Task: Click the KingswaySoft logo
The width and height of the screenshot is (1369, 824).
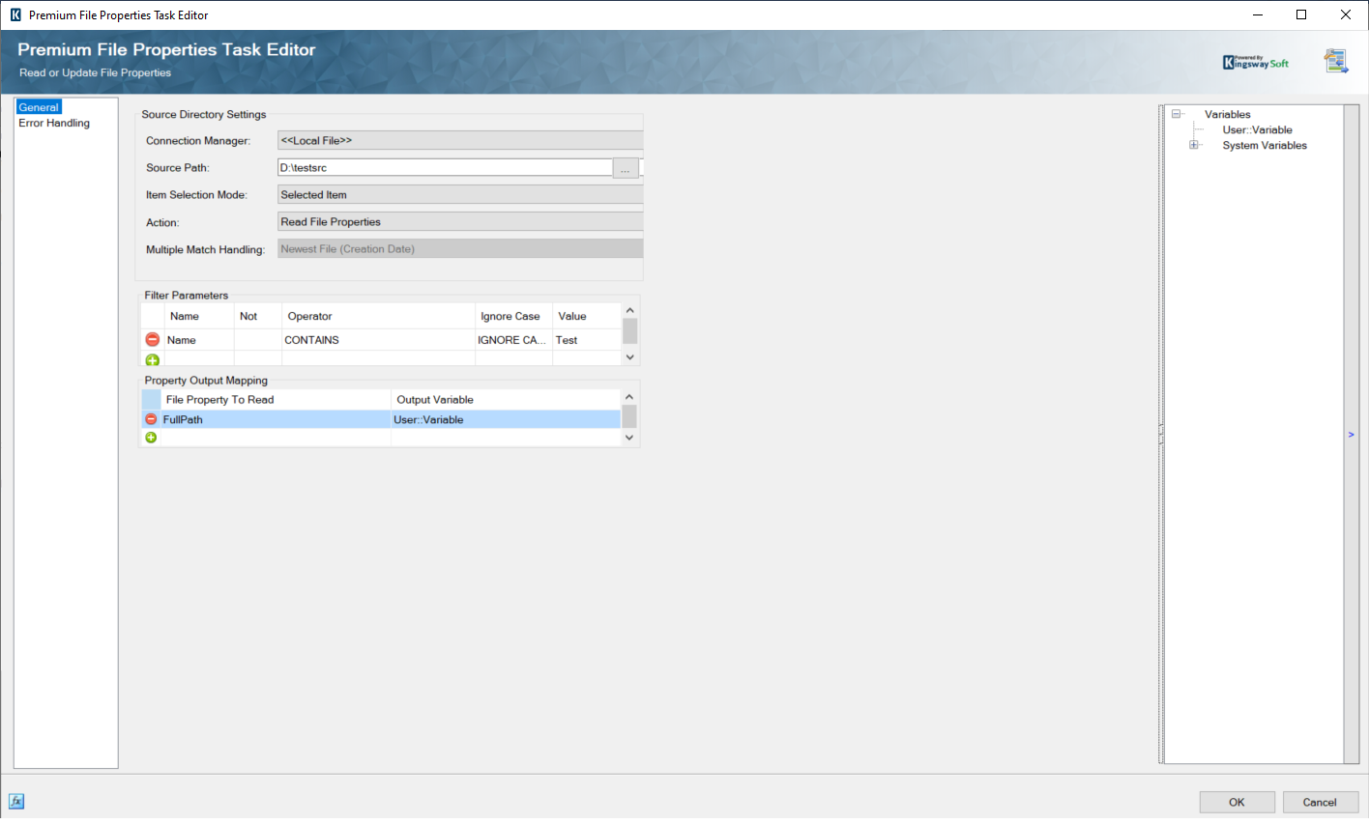Action: [1256, 62]
